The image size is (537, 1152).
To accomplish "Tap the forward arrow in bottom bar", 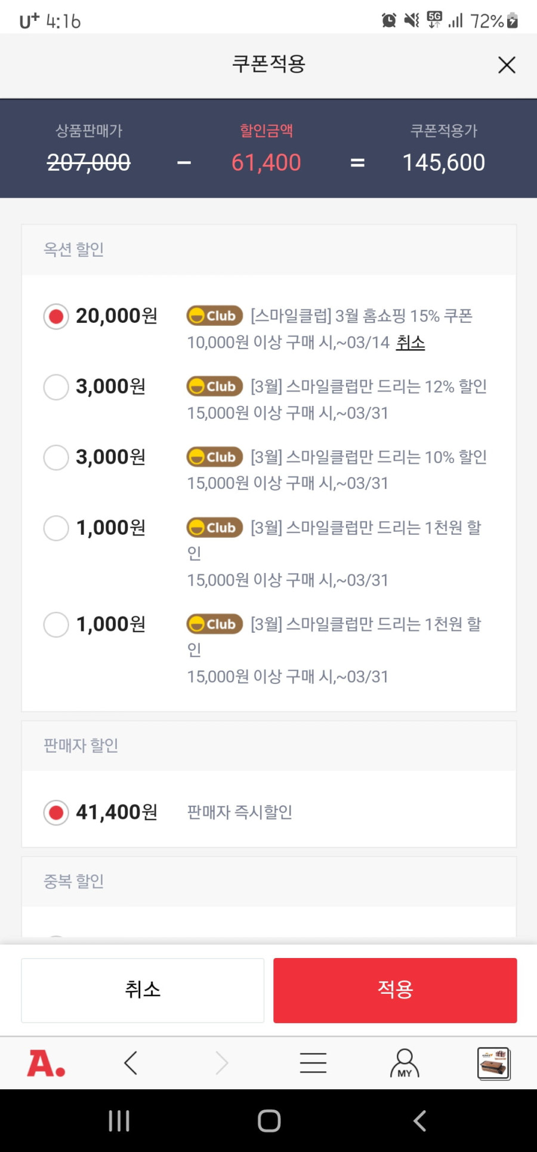I will point(221,1063).
